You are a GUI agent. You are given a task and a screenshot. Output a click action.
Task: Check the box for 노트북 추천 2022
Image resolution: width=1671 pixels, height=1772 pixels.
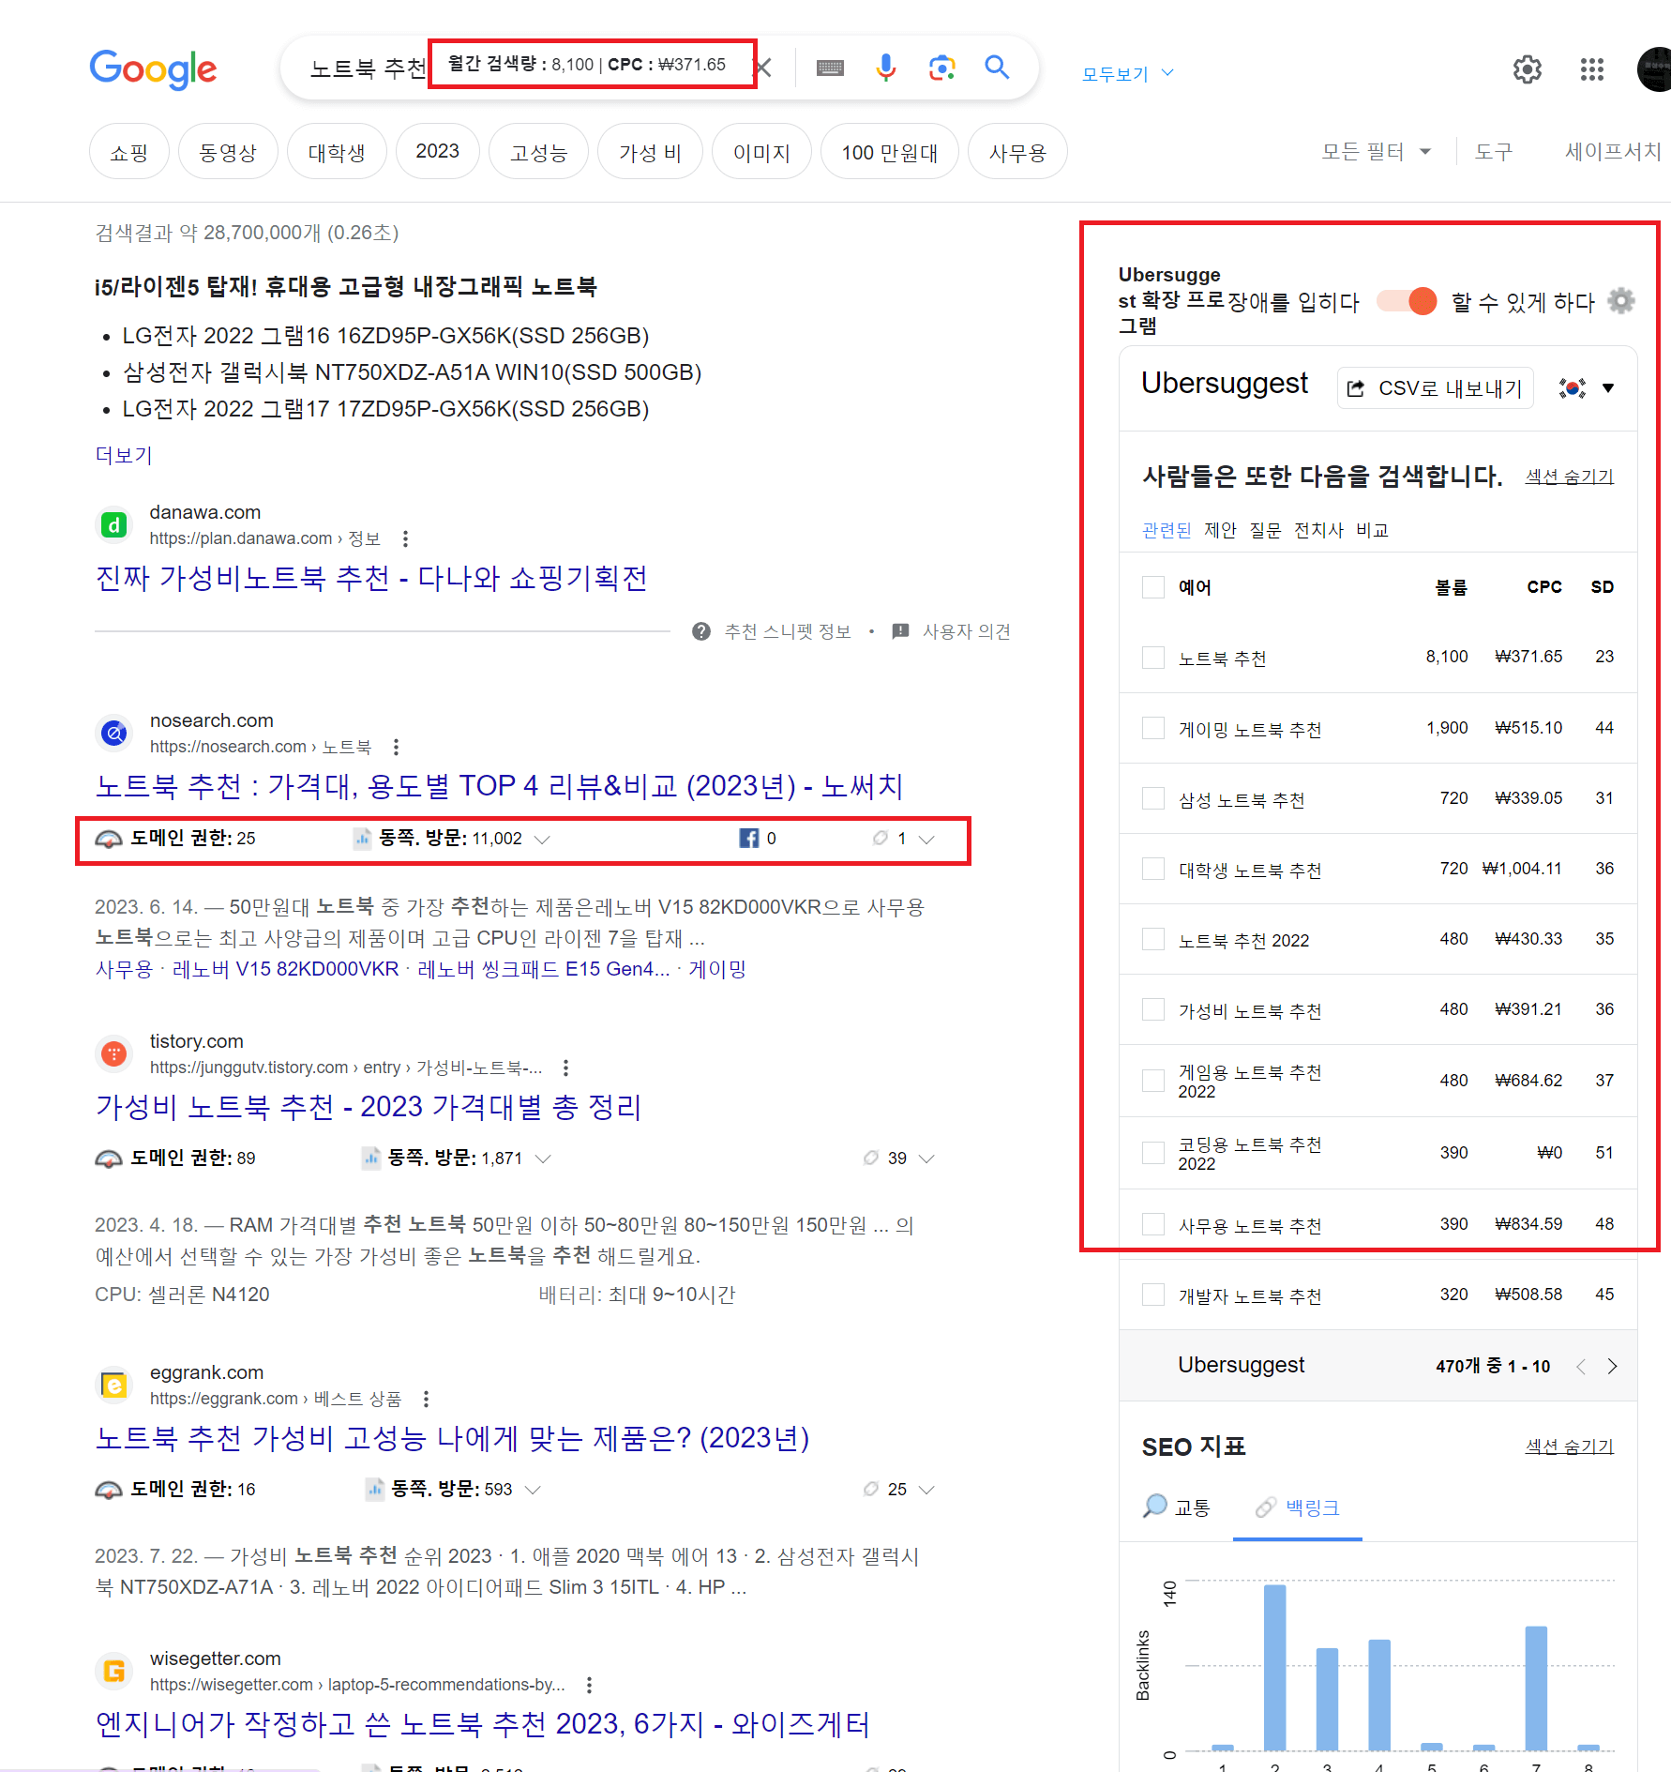pyautogui.click(x=1153, y=940)
